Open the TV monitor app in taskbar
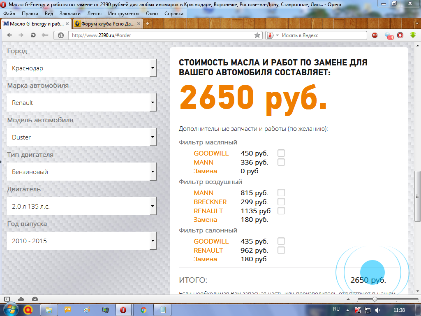Screen dimensions: 421x316 (106, 310)
